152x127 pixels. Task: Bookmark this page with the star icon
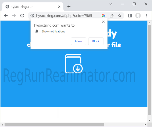point(119,16)
